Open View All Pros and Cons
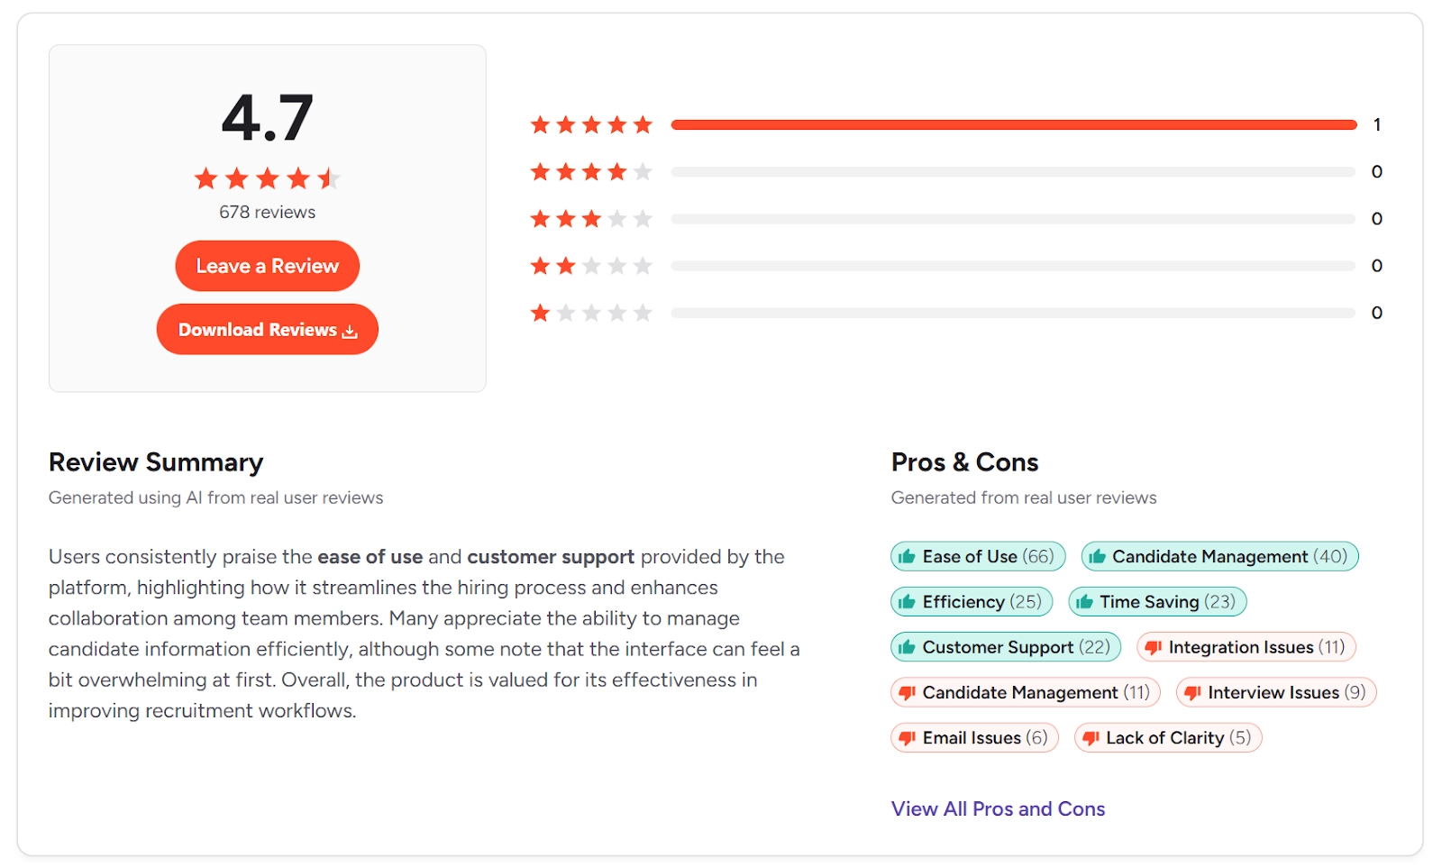This screenshot has height=867, width=1442. (x=998, y=808)
